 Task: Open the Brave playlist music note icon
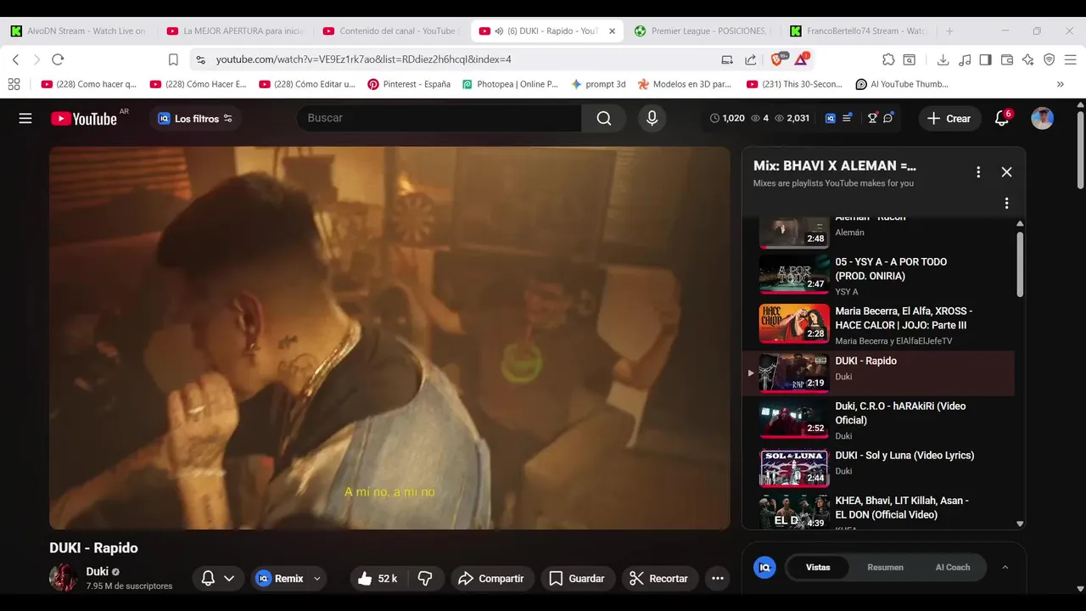coord(965,59)
